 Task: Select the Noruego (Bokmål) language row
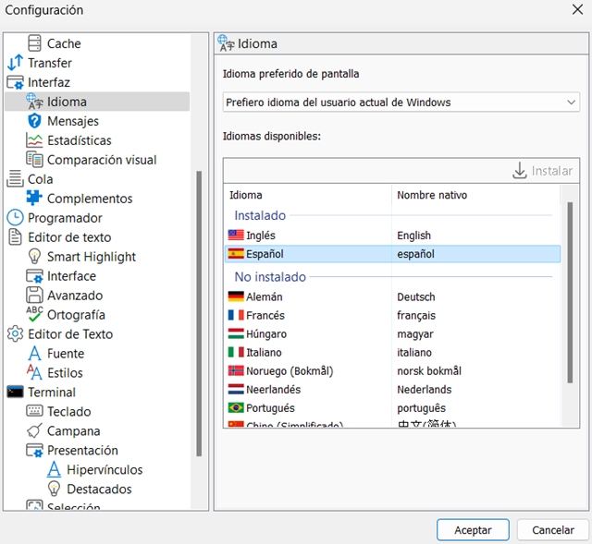click(392, 370)
